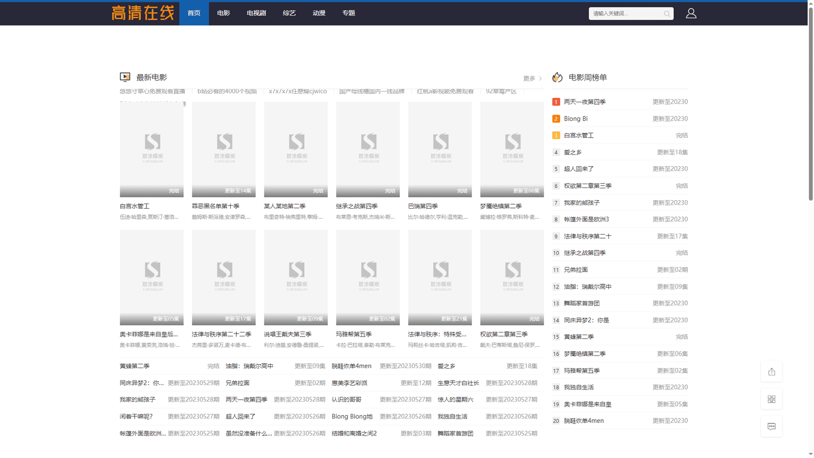Go to the 动漫 section

pos(319,13)
